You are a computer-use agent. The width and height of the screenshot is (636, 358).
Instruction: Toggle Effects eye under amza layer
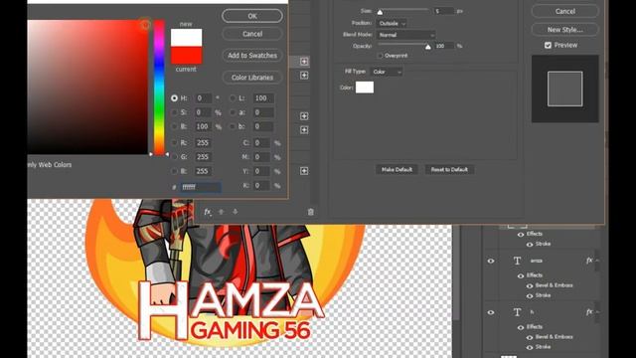pyautogui.click(x=521, y=275)
